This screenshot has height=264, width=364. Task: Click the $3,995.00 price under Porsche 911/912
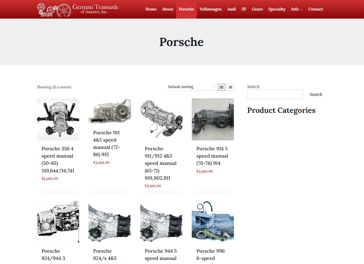pos(153,186)
